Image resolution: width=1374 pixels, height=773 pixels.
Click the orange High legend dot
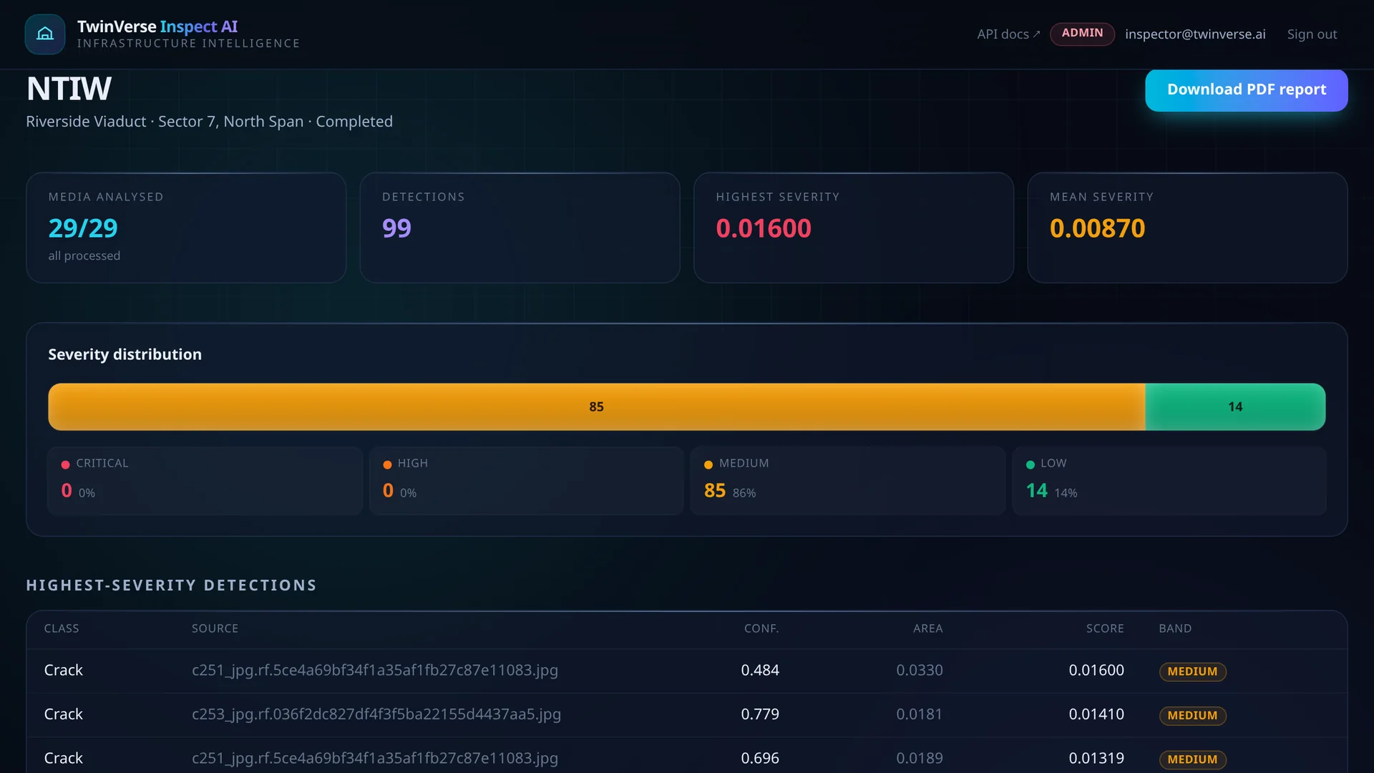click(x=387, y=465)
